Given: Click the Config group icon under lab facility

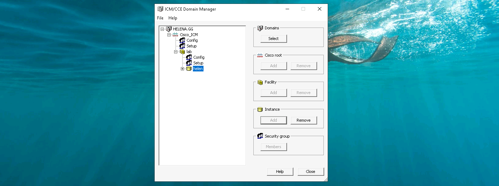Looking at the screenshot, I should [189, 57].
